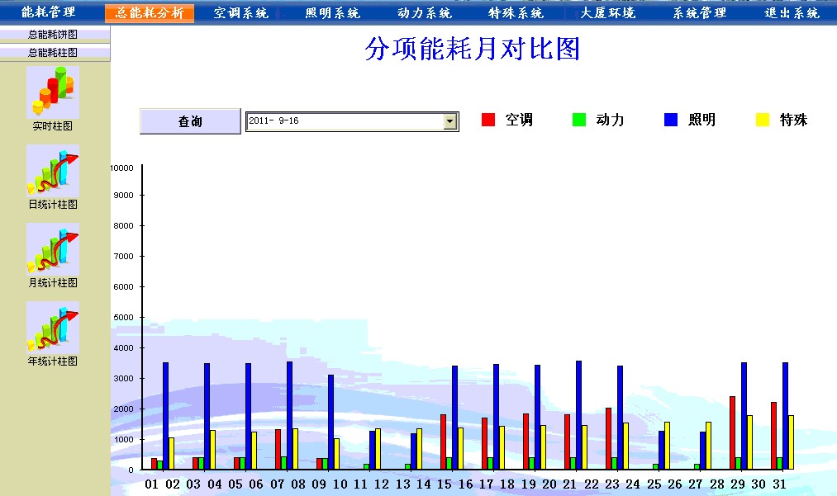
Task: Select the 总能耗饼图 sidebar item
Action: (x=55, y=35)
